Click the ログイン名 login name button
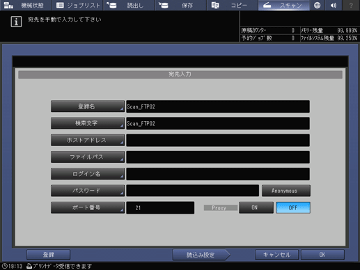This screenshot has height=270, width=360. point(88,174)
